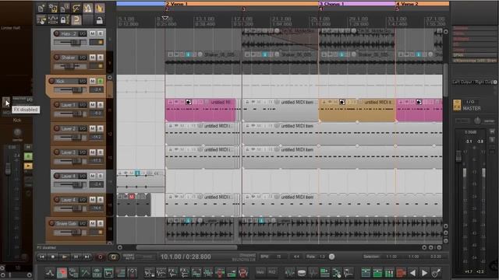Click green solo button in Kick channel strip
Image resolution: width=499 pixels, height=280 pixels.
coord(28,156)
